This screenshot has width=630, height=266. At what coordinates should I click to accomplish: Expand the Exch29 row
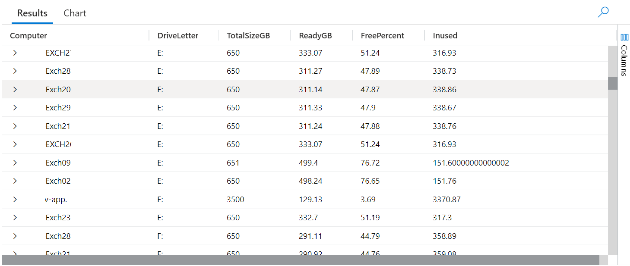(x=15, y=108)
